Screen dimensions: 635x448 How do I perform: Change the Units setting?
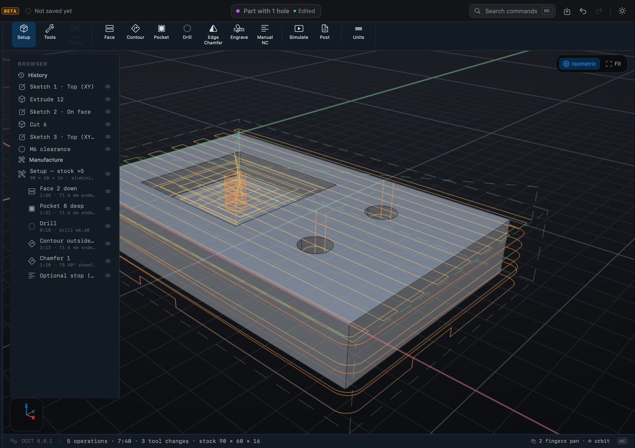click(x=358, y=33)
